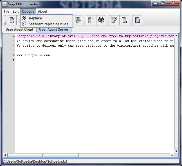Click the 'www.softpedia.com' text line
This screenshot has width=182, height=166.
tap(33, 55)
